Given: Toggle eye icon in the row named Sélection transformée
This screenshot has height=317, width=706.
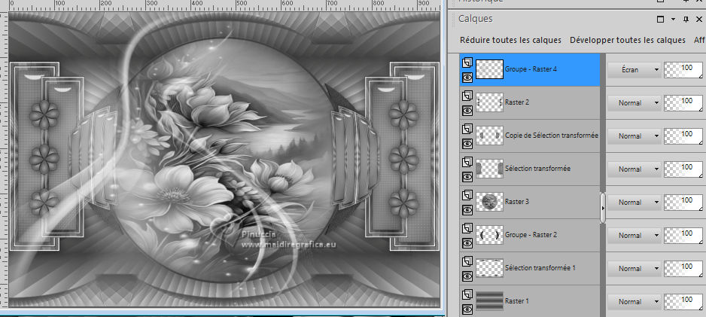Looking at the screenshot, I should pyautogui.click(x=467, y=177).
